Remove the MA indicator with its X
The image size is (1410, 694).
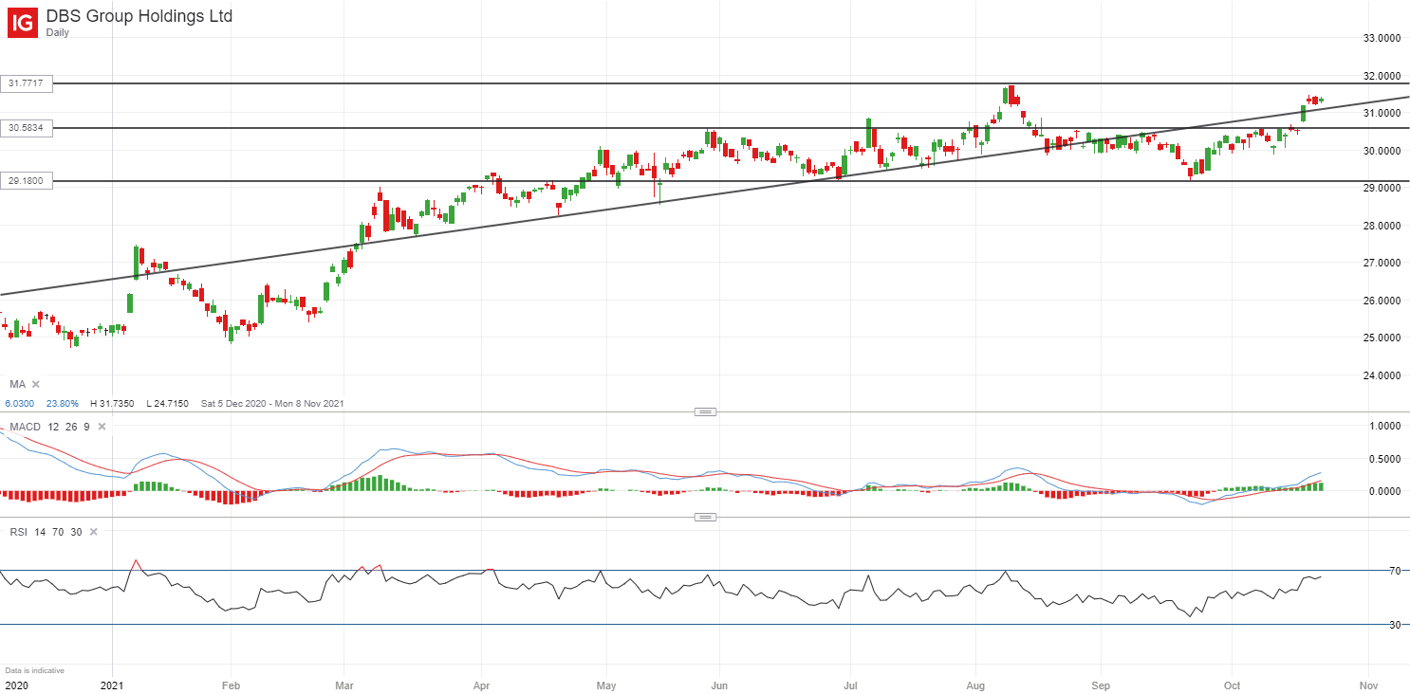point(36,384)
